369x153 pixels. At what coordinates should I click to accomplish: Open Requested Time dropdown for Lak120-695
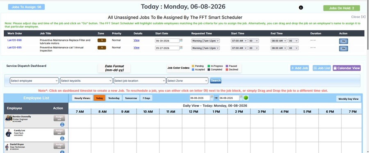point(205,48)
